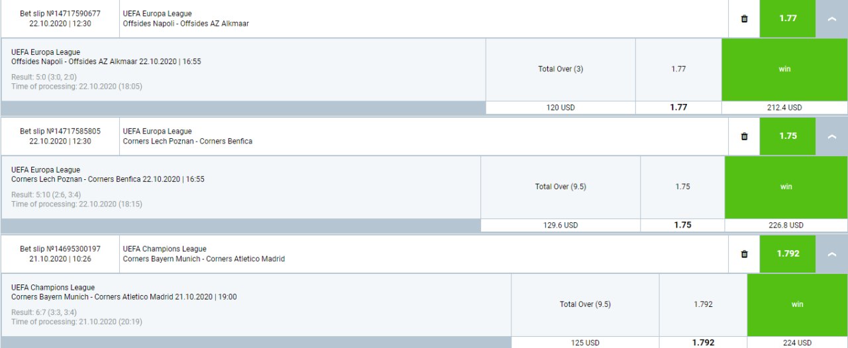Click trash icon for Lech Poznan bet slip
The height and width of the screenshot is (348, 848).
744,136
